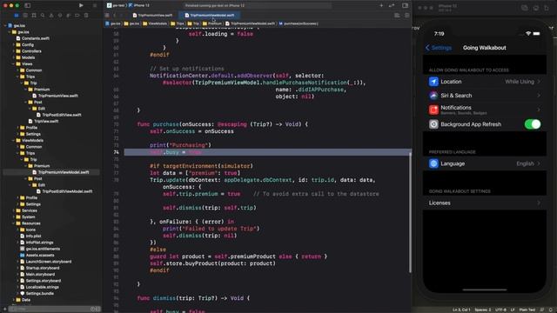
Task: Expand the Config folder
Action: [14, 44]
